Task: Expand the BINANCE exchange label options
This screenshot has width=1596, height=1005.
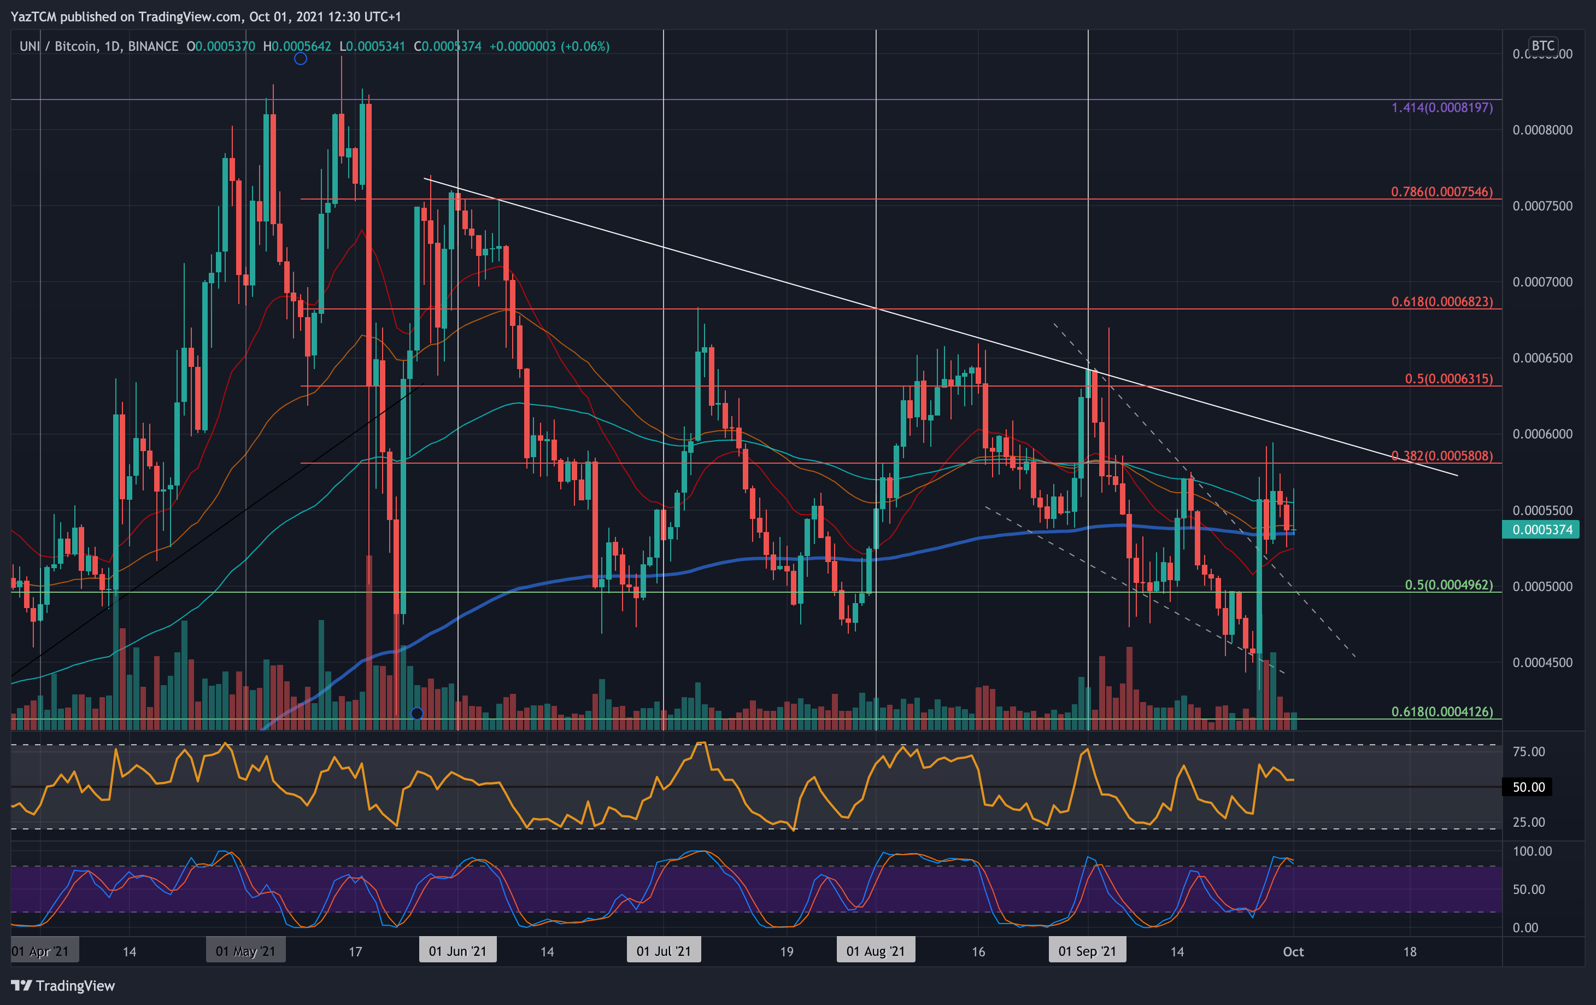Action: 155,46
